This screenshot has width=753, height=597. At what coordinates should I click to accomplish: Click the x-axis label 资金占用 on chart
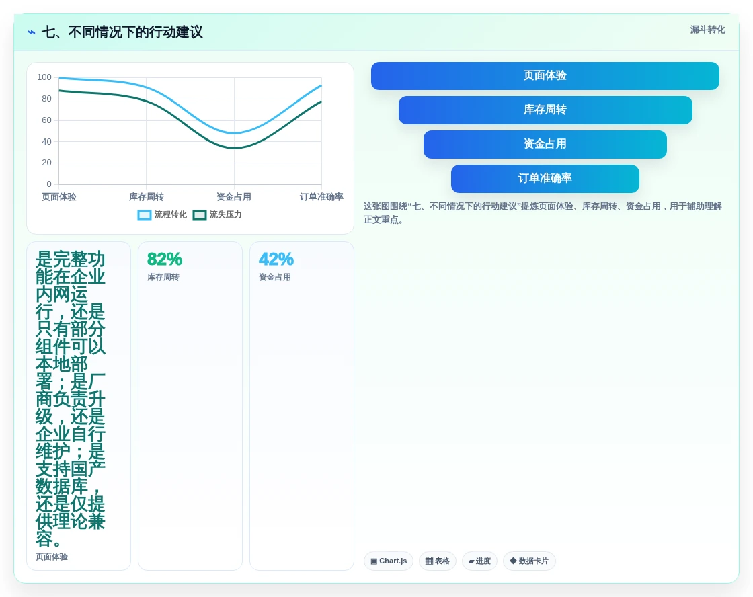234,197
